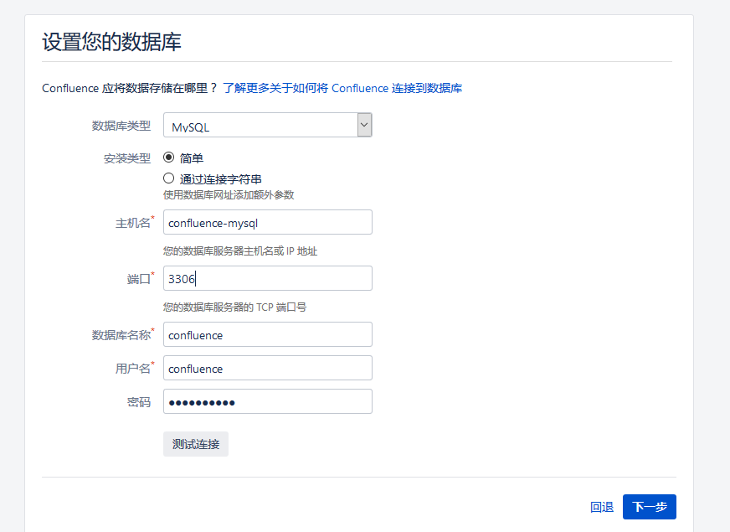Select the 通过连接字符串 radio button
Viewport: 730px width, 532px height.
pyautogui.click(x=168, y=178)
